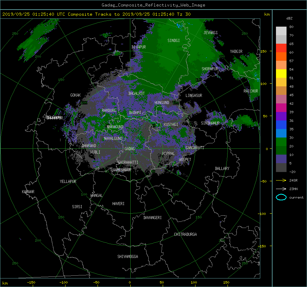The image size is (307, 287).
Task: Select the green 20 dBZ color swatch
Action: click(281, 142)
